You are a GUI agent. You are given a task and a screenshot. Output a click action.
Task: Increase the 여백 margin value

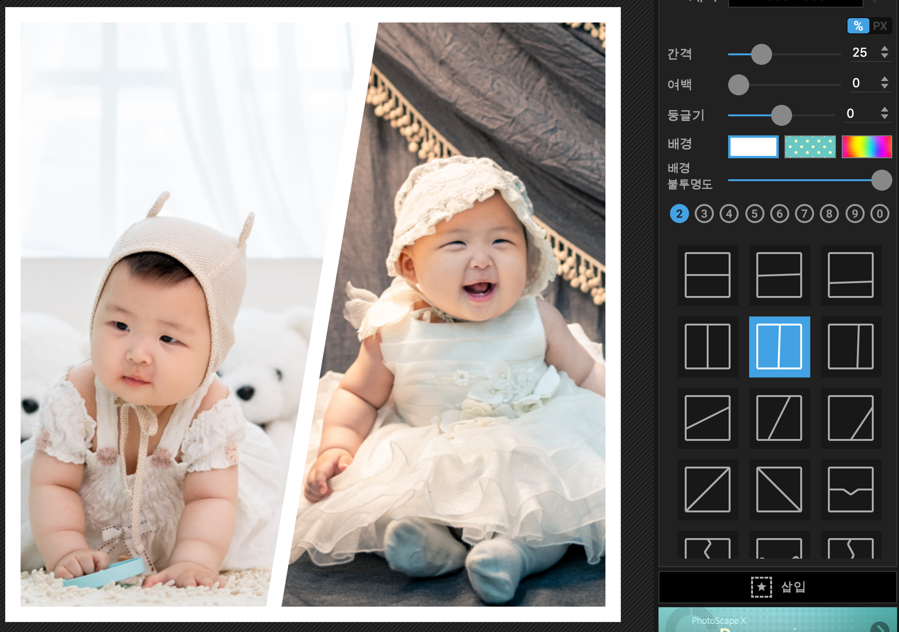885,79
